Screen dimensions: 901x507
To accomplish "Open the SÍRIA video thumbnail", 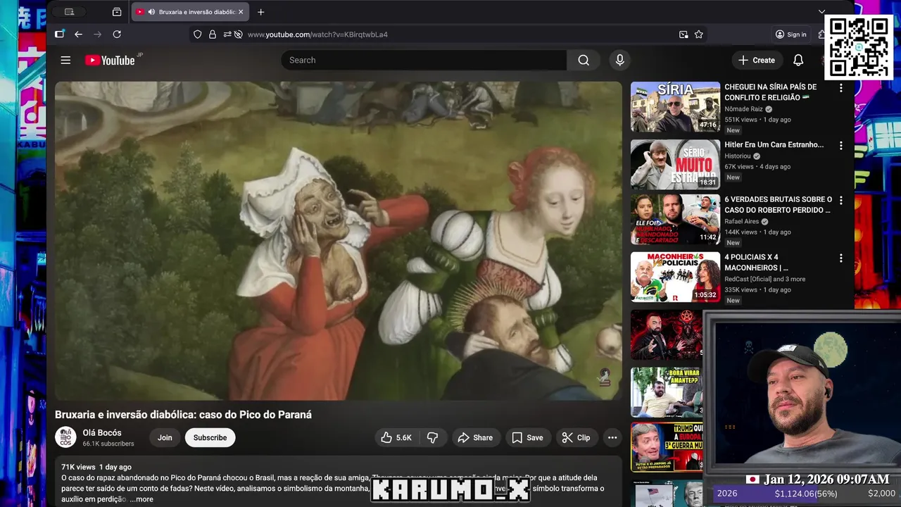I will (675, 107).
